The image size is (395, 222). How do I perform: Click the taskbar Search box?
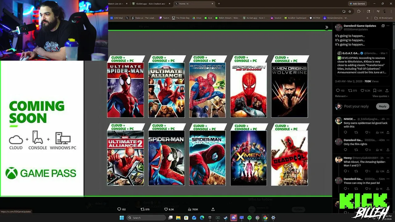146,218
